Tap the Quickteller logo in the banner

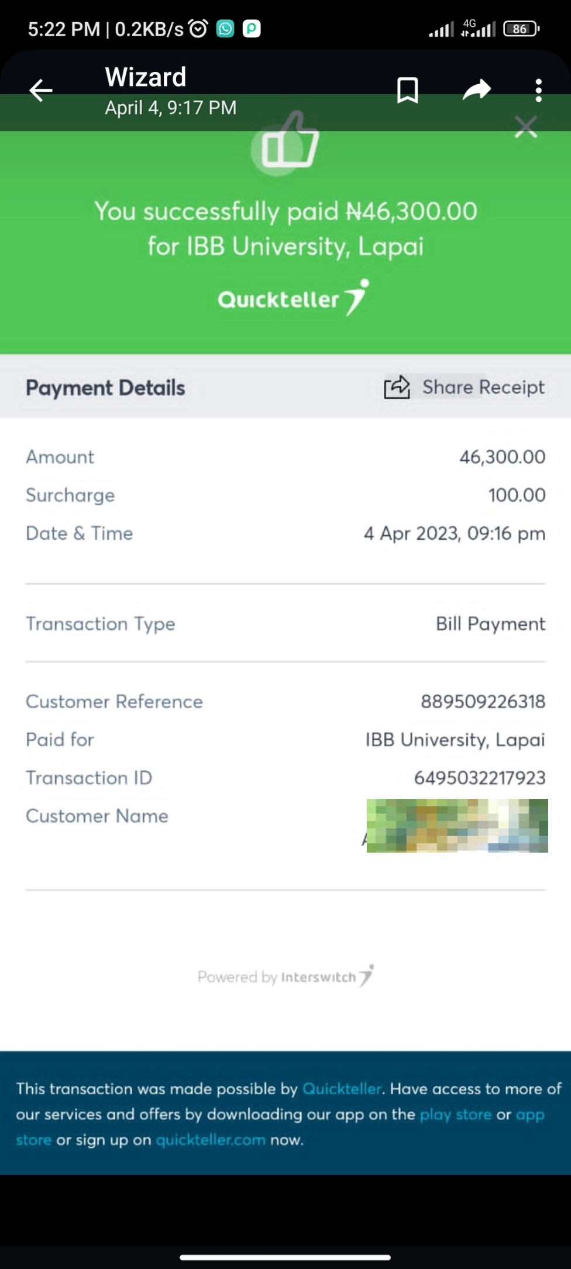coord(293,298)
